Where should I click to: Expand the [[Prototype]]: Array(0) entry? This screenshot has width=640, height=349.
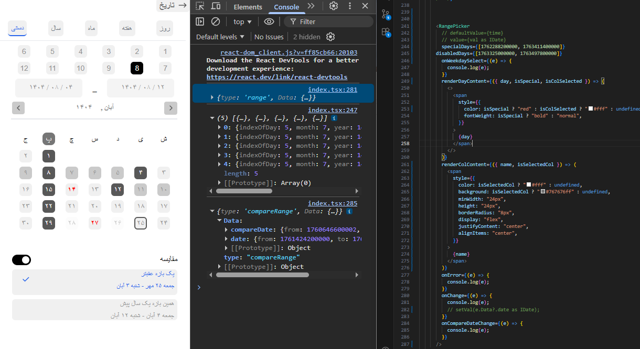point(220,183)
